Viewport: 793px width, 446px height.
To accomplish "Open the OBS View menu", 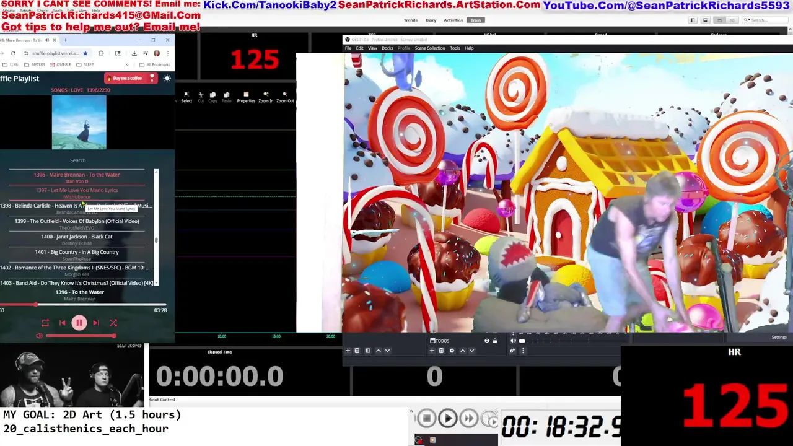I will (372, 48).
